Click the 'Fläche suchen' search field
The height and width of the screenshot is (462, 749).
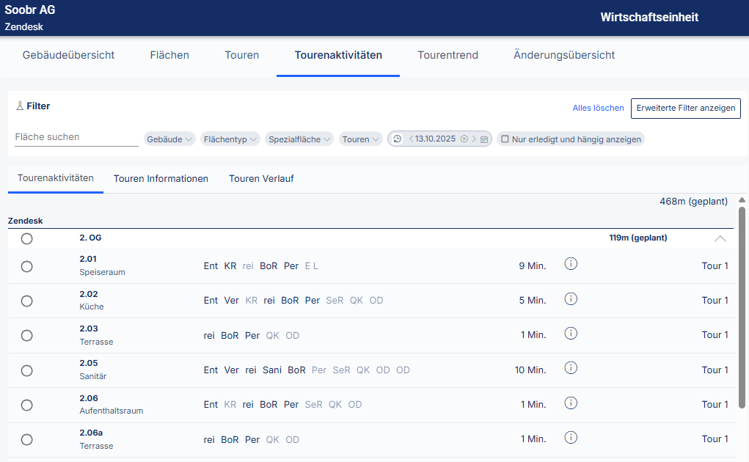coord(76,137)
